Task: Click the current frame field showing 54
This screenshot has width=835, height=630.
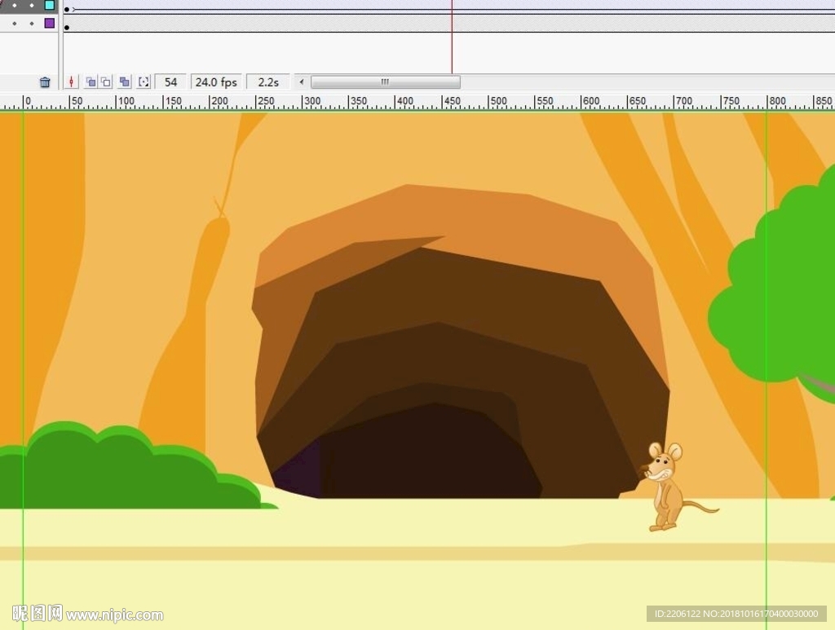Action: pos(170,82)
